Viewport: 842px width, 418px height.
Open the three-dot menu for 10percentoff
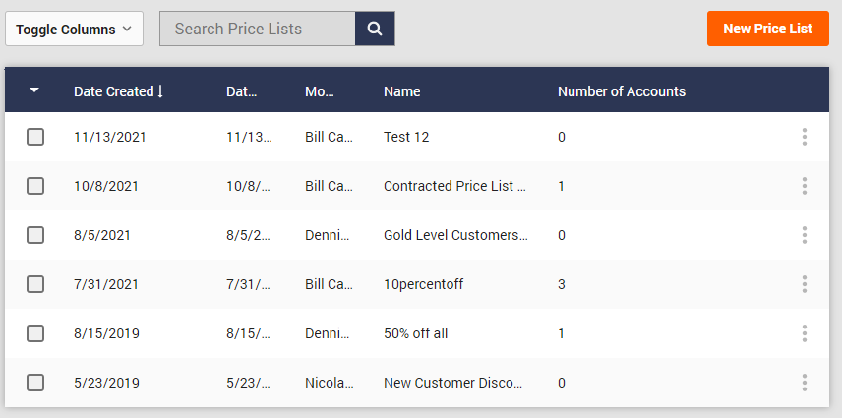click(804, 284)
